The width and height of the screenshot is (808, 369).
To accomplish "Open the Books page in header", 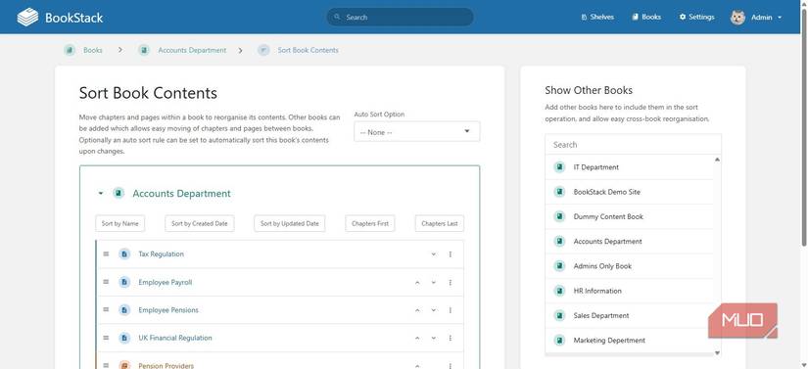I will point(646,17).
